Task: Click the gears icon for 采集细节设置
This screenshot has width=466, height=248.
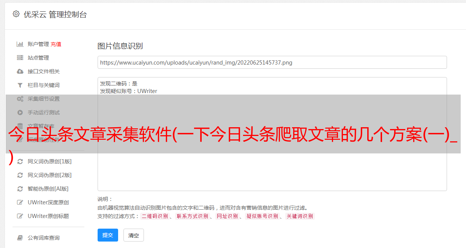Action: 20,99
